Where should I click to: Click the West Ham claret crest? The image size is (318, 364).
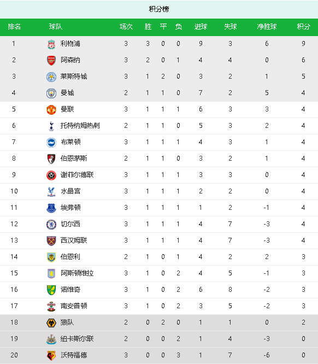(x=51, y=240)
